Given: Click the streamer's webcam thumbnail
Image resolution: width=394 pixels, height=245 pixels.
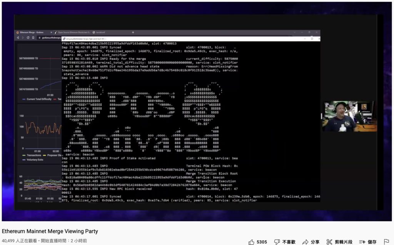Looking at the screenshot, I should (349, 116).
